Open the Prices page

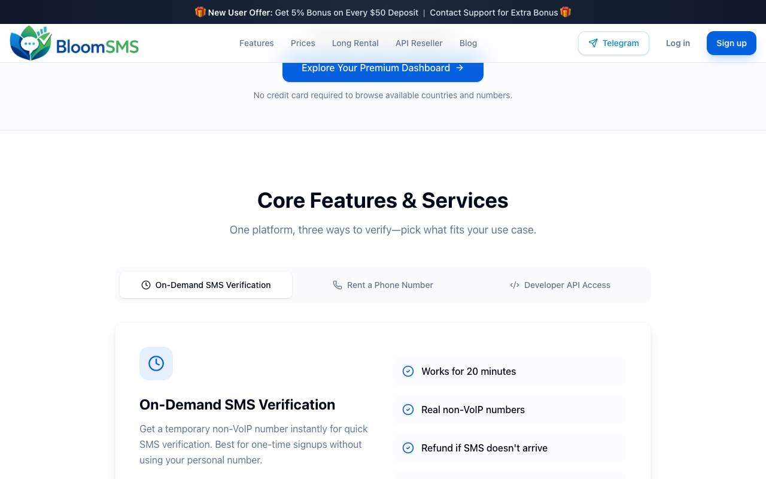(x=303, y=43)
